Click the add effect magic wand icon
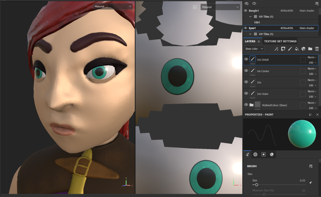The image size is (321, 197). [276, 49]
